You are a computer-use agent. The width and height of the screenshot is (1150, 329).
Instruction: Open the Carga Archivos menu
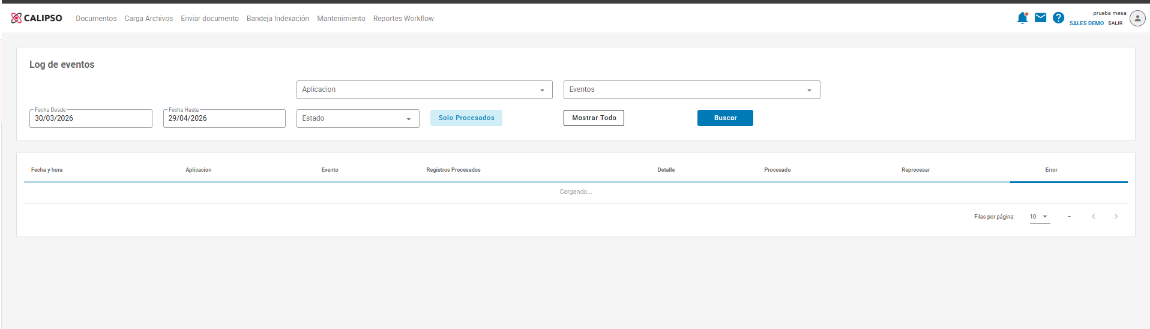(149, 19)
